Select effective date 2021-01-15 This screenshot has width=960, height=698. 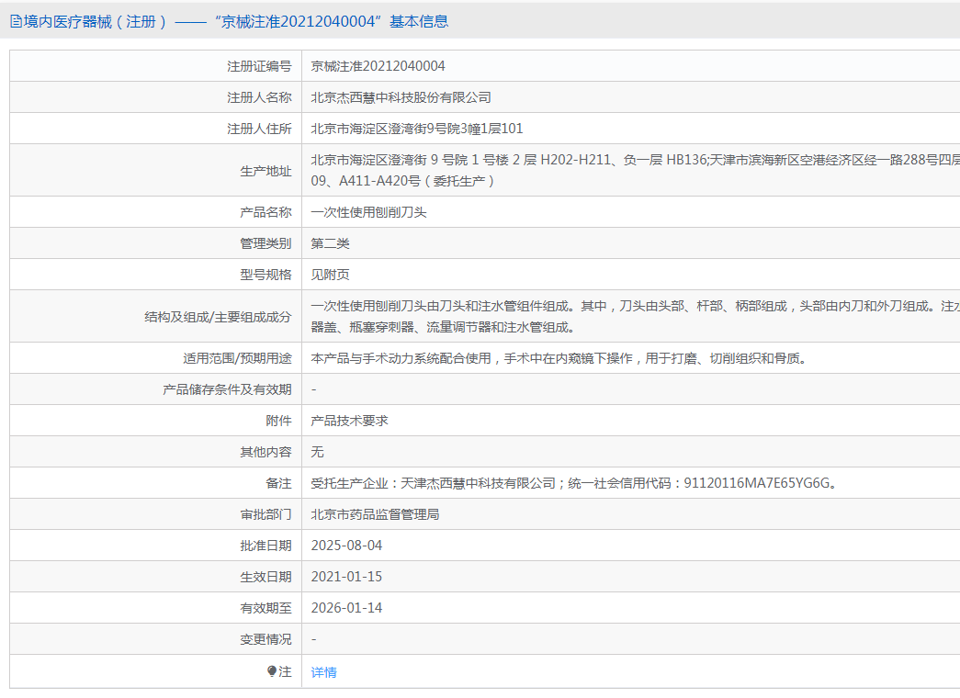(x=346, y=577)
